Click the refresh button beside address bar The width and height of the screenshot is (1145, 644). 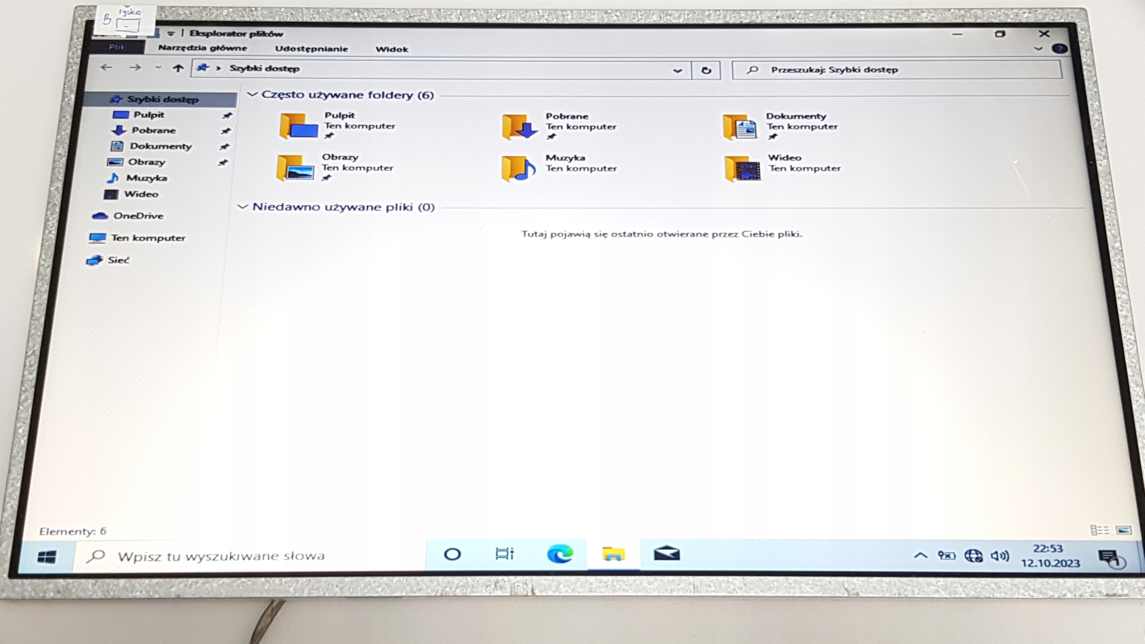pos(706,70)
